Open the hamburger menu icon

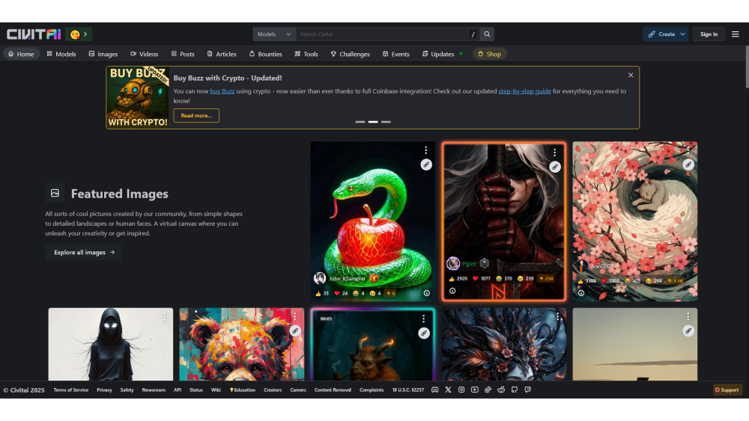[735, 34]
